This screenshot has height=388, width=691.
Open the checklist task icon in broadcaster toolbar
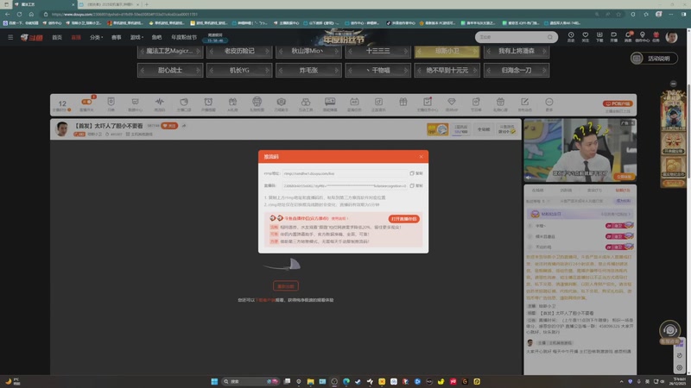tap(427, 103)
